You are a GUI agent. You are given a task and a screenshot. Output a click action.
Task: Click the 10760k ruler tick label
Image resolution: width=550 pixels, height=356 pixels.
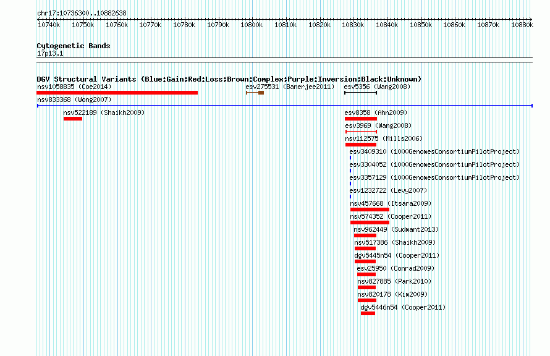(117, 25)
